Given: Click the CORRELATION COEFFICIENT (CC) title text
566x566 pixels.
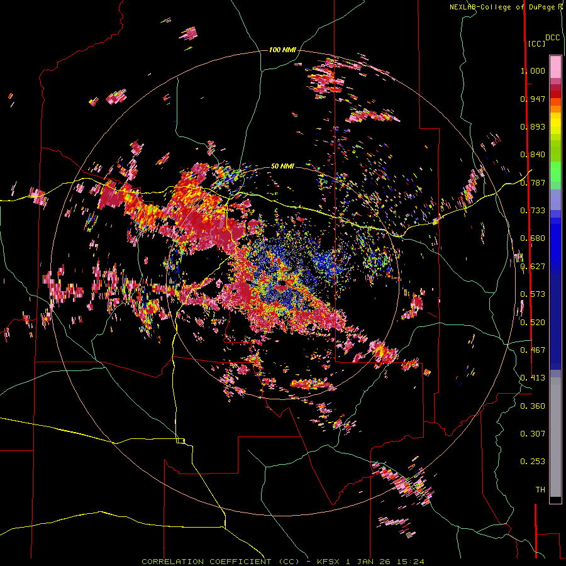Looking at the screenshot, I should tap(220, 562).
